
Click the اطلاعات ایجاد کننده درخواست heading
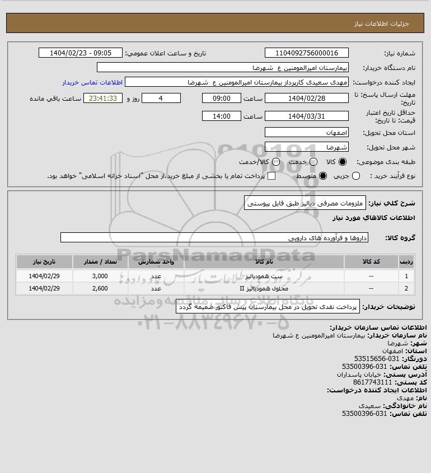[377, 390]
